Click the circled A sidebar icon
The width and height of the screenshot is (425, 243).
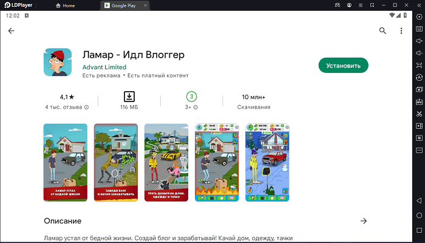click(419, 77)
